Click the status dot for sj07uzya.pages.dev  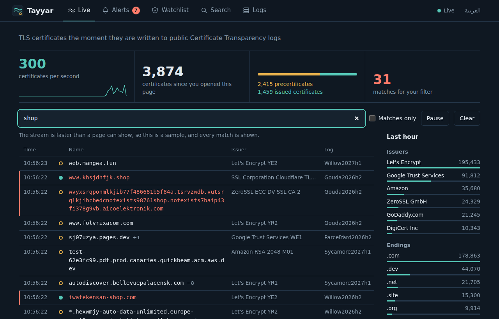(61, 238)
